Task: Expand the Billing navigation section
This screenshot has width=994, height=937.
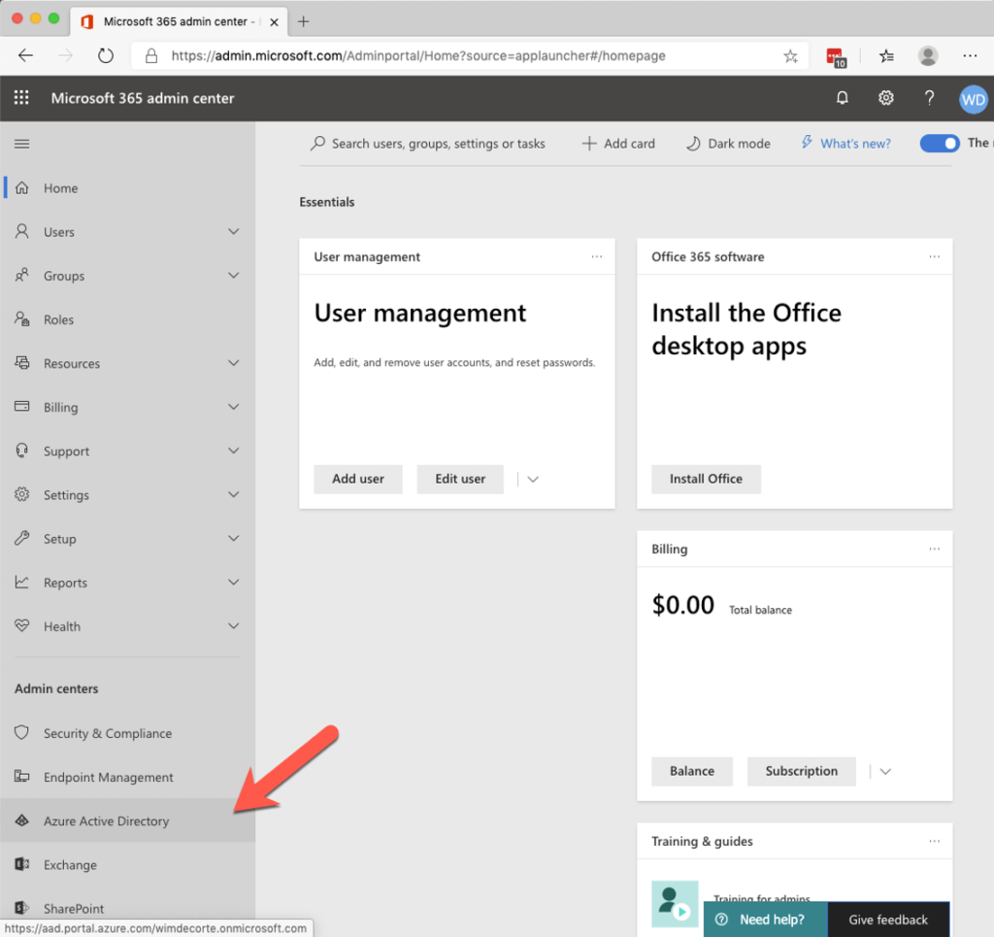Action: click(233, 407)
